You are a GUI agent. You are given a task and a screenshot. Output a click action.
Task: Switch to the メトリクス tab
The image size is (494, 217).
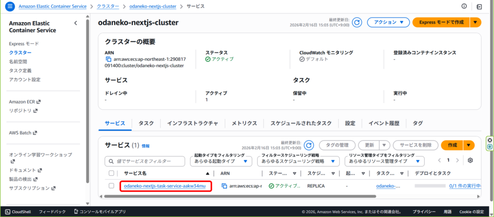[244, 123]
